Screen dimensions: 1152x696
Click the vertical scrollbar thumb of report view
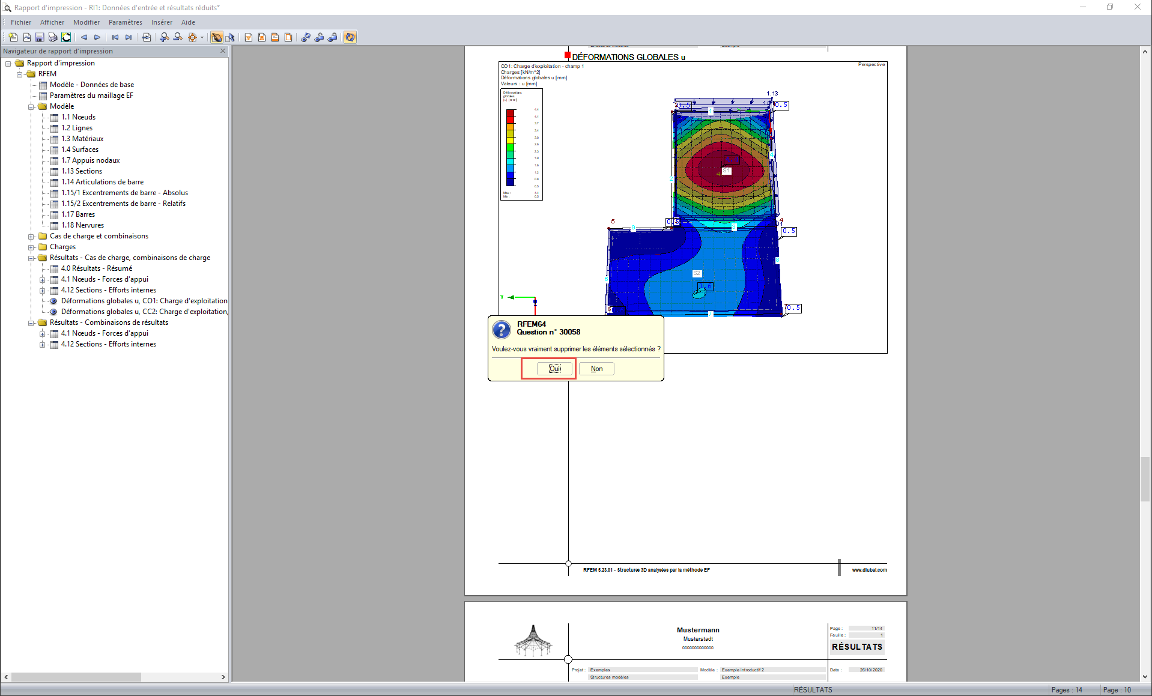(1145, 479)
